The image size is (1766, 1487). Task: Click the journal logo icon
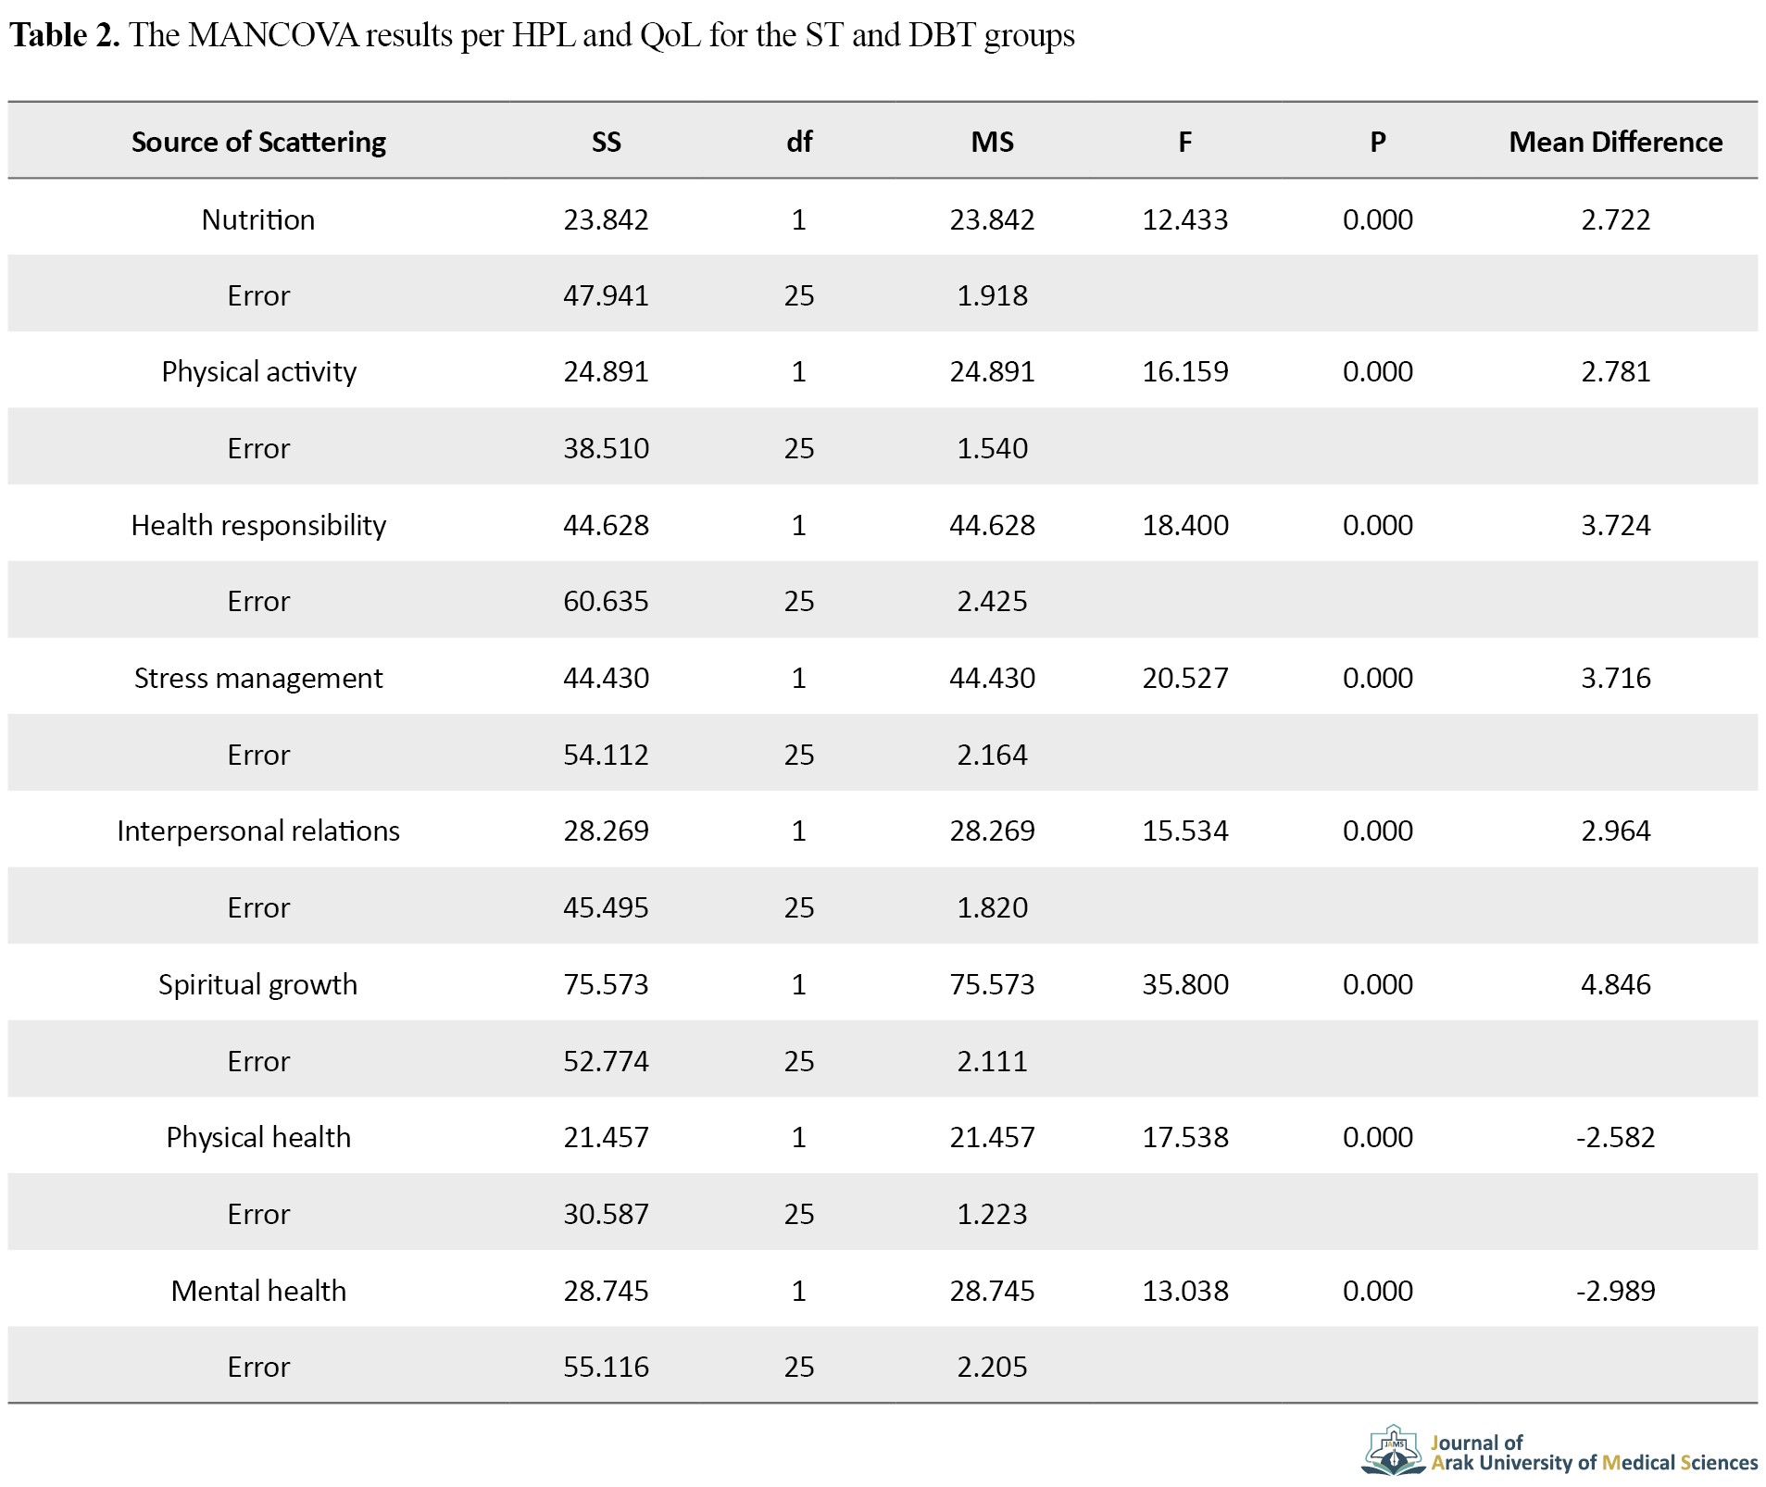coord(1393,1451)
